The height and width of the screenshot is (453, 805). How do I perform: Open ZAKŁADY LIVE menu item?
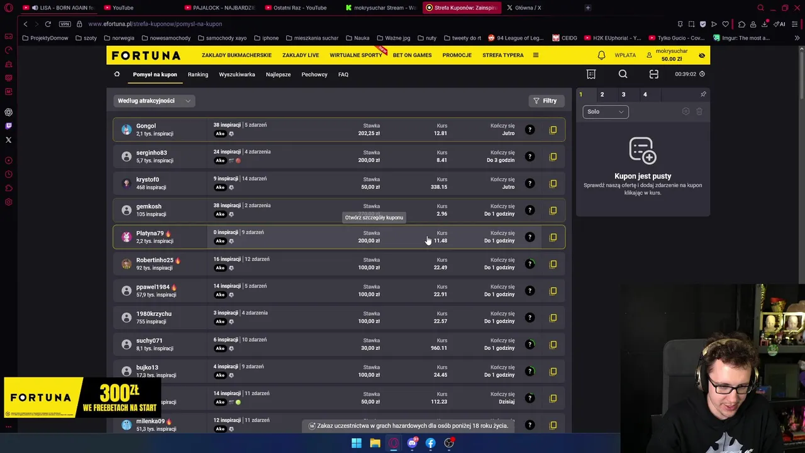(301, 55)
